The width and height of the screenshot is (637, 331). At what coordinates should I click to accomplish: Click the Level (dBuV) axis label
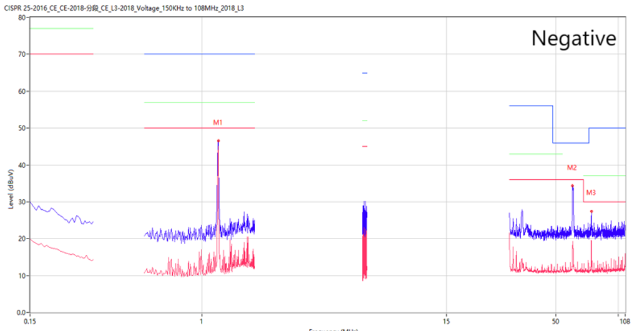click(x=11, y=189)
